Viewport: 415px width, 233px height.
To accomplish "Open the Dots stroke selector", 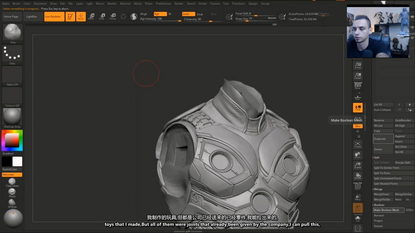I will pos(12,55).
